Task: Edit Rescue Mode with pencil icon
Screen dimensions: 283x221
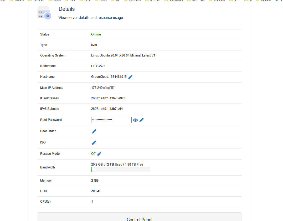Action: pyautogui.click(x=99, y=154)
